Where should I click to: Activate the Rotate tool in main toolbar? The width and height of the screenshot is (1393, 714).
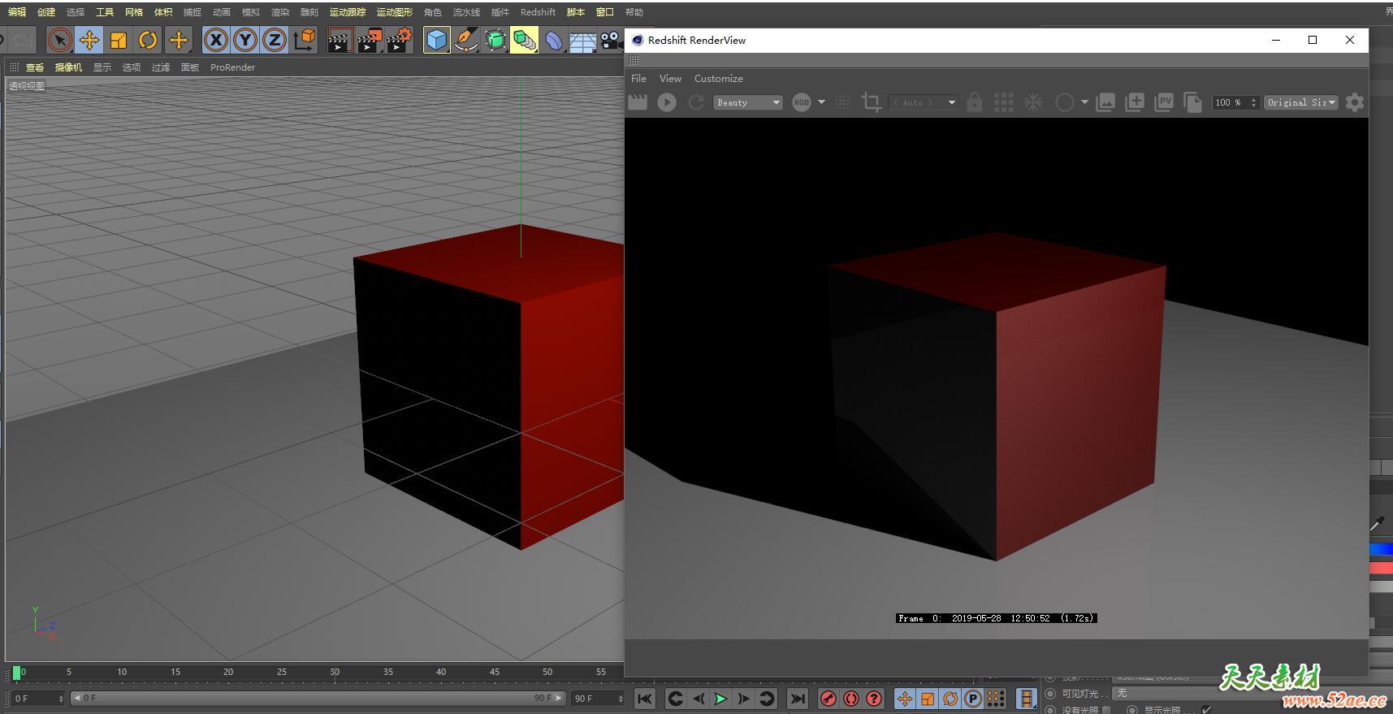[x=148, y=40]
